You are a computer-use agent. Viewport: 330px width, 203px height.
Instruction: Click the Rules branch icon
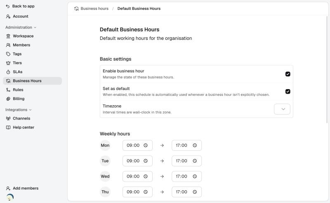[x=8, y=90]
